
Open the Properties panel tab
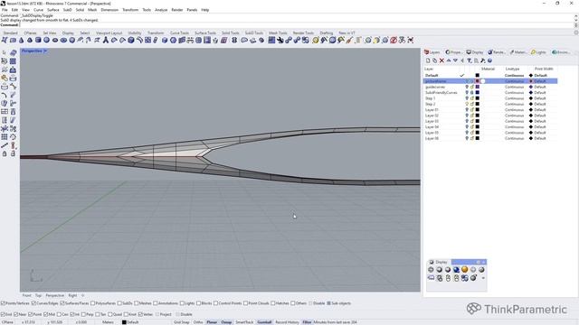point(453,52)
